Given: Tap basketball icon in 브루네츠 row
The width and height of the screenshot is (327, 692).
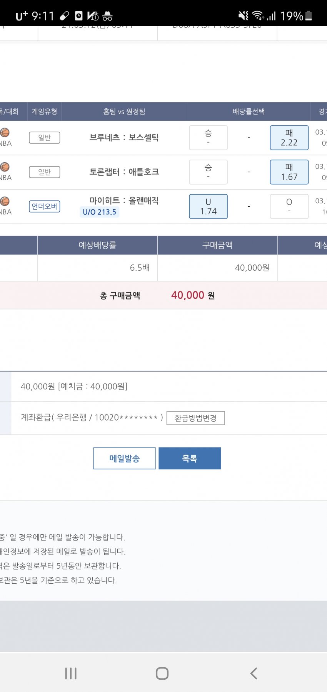Looking at the screenshot, I should 5,133.
